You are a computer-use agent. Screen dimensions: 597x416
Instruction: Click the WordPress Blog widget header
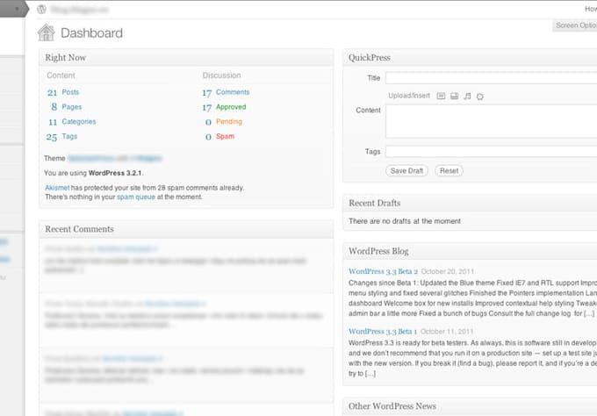pyautogui.click(x=470, y=251)
